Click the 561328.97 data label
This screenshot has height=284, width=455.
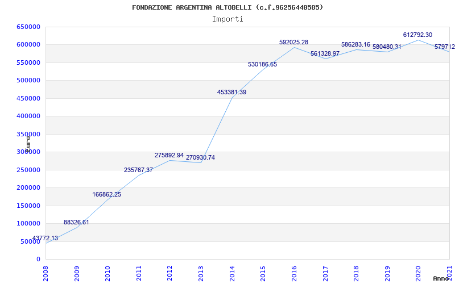tap(325, 53)
